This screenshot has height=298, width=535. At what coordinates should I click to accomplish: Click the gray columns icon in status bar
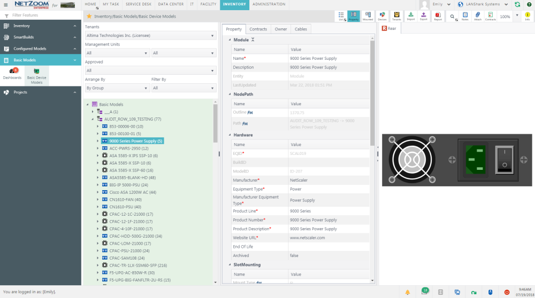[440, 292]
